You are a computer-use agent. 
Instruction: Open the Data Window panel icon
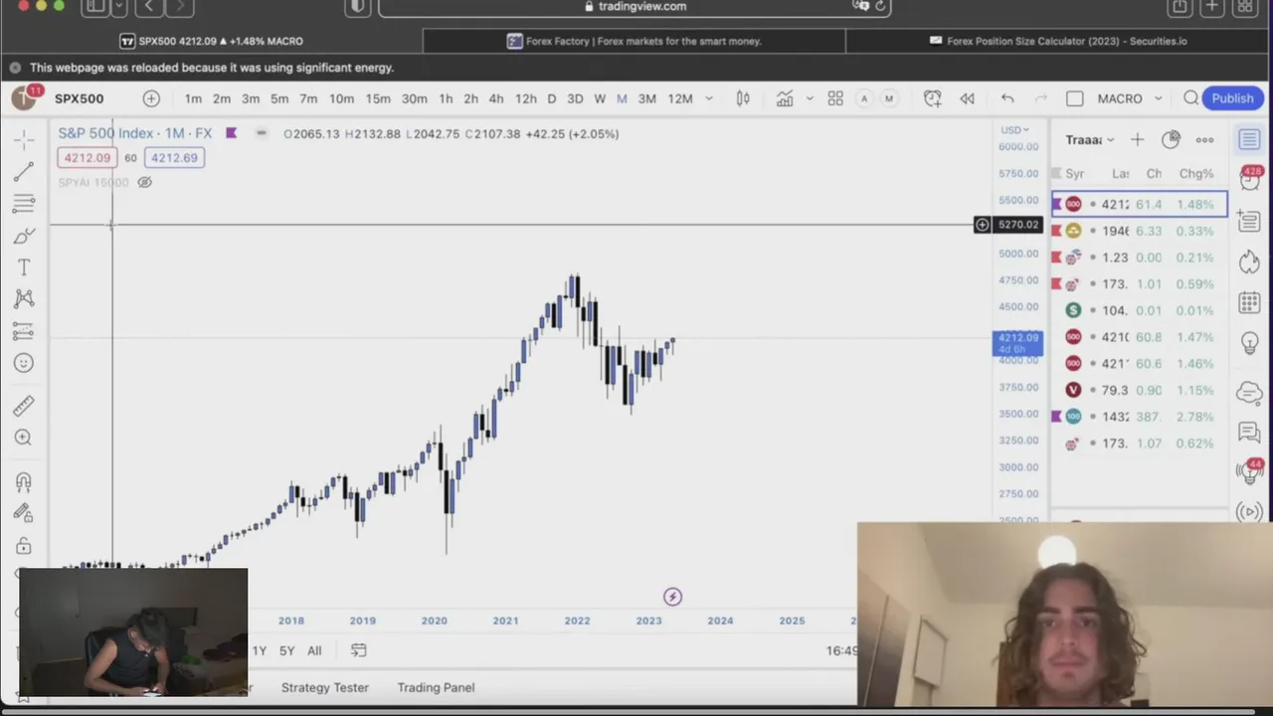[1249, 221]
